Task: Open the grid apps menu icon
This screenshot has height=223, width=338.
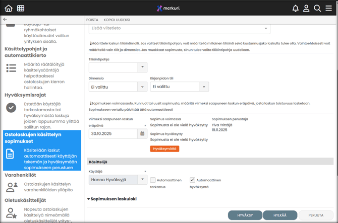Action: (21, 8)
